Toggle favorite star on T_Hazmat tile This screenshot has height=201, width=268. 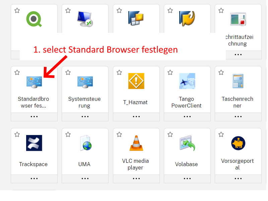[119, 72]
